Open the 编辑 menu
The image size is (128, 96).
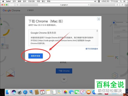point(19,1)
